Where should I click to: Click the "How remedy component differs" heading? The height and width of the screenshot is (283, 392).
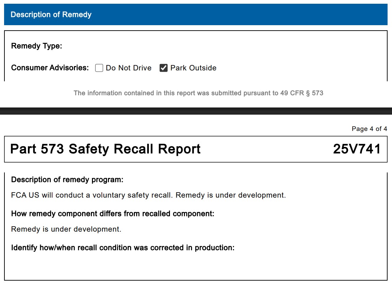[x=113, y=214]
